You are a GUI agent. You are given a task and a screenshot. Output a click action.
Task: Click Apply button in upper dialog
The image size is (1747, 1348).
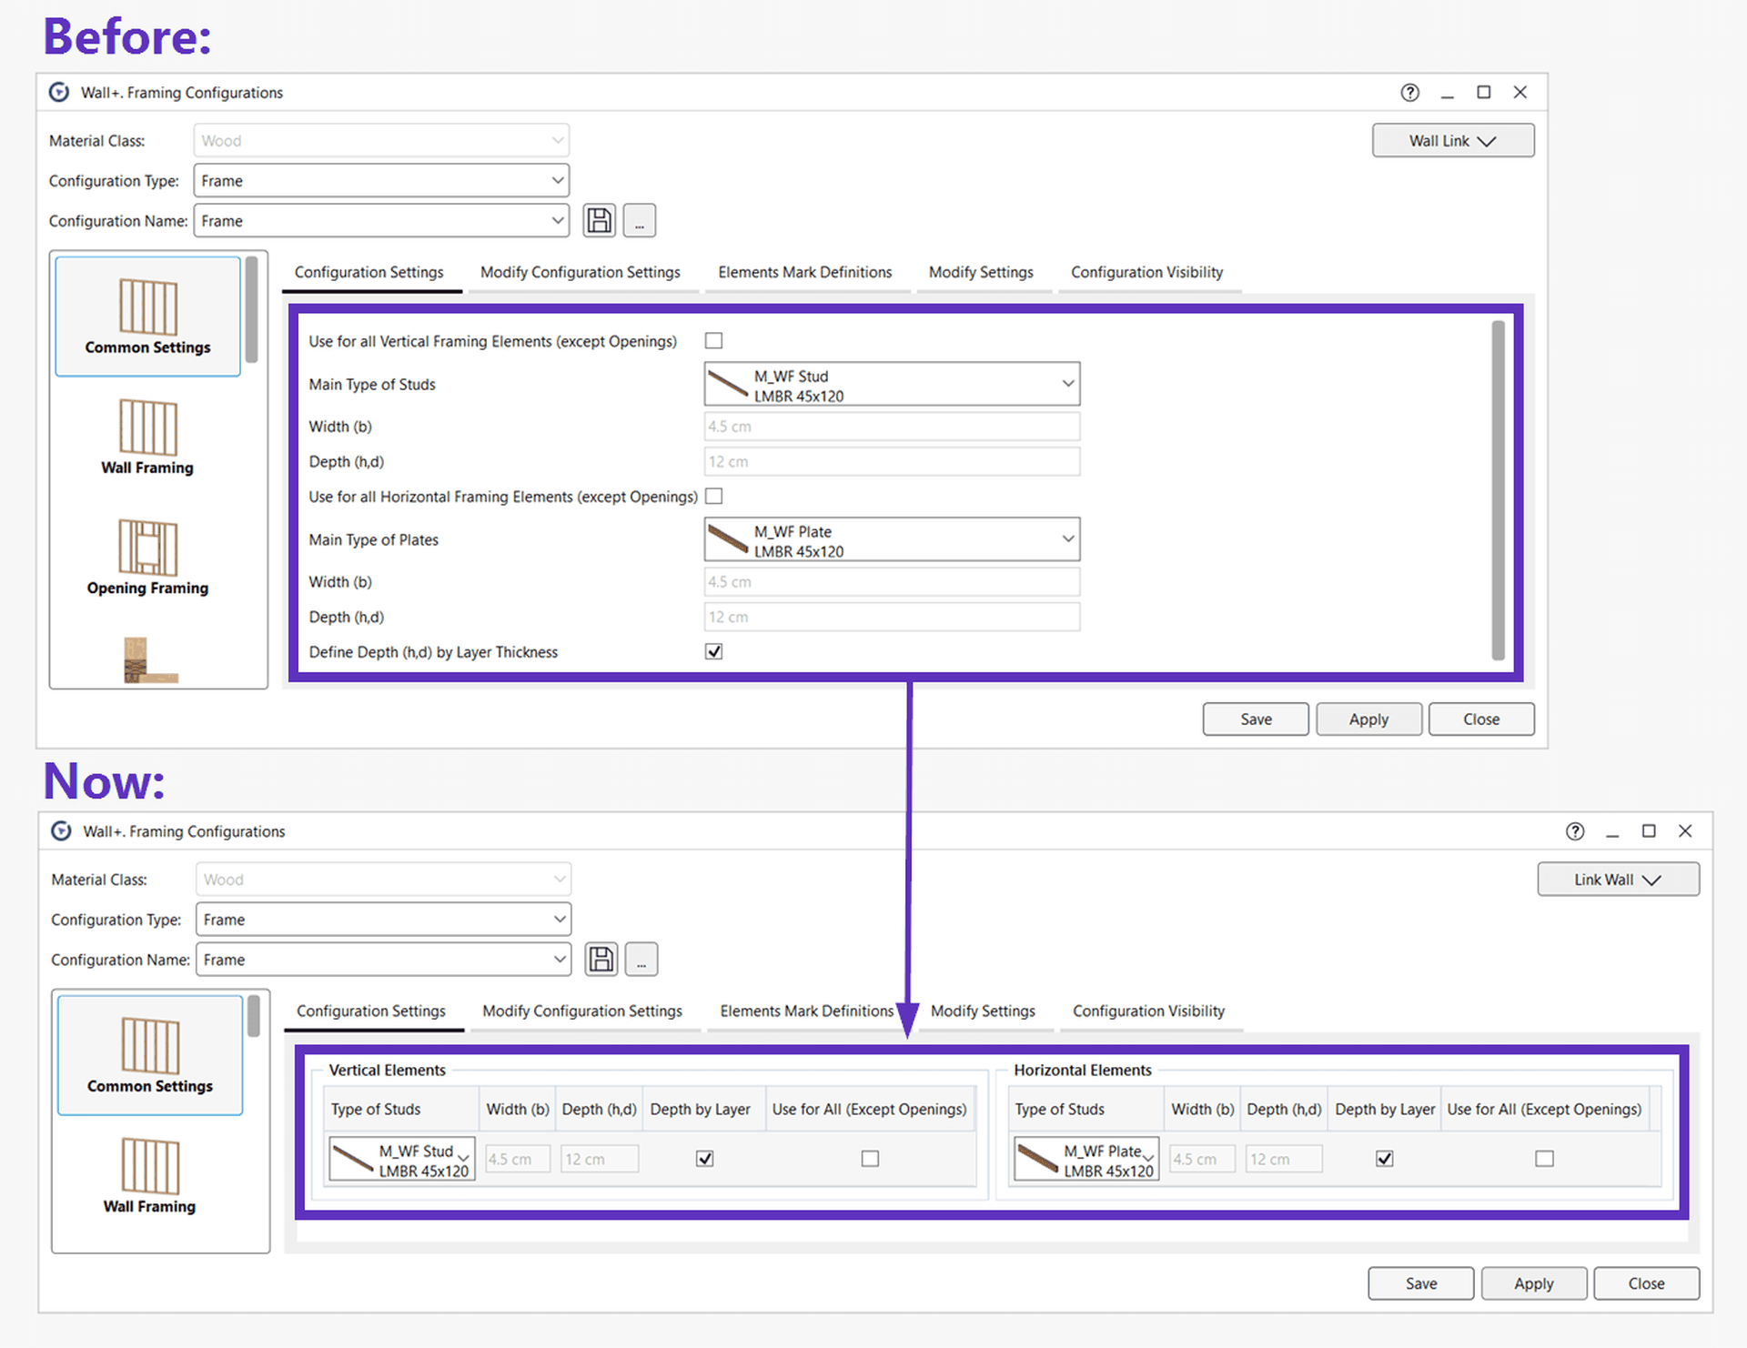pos(1368,719)
